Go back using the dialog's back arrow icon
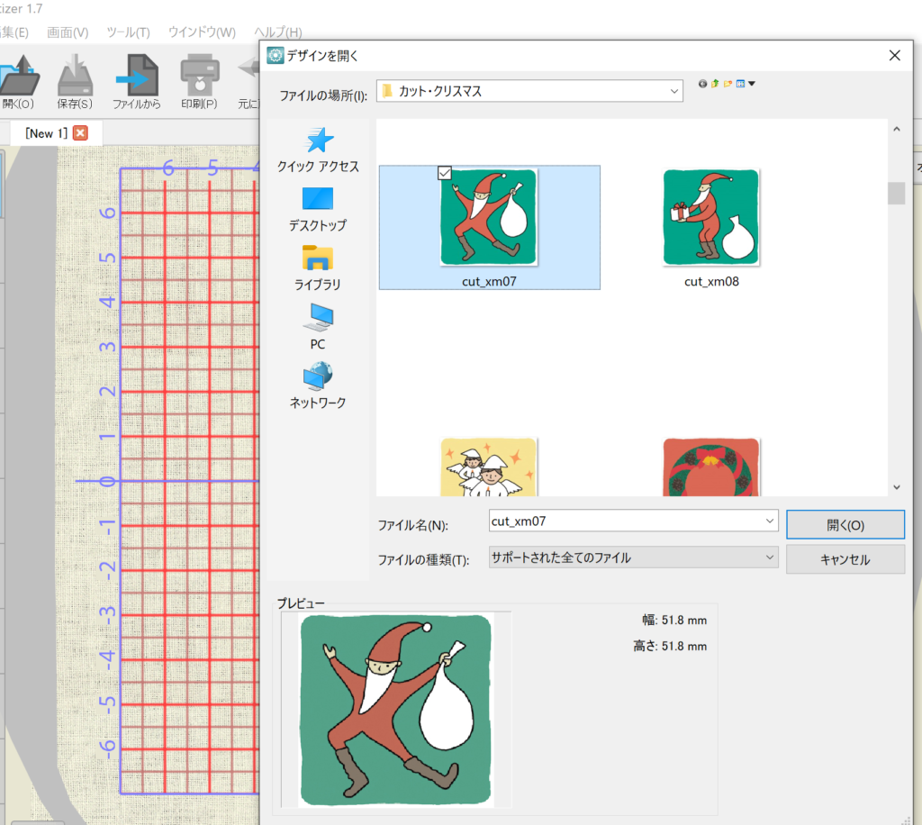922x825 pixels. point(703,84)
